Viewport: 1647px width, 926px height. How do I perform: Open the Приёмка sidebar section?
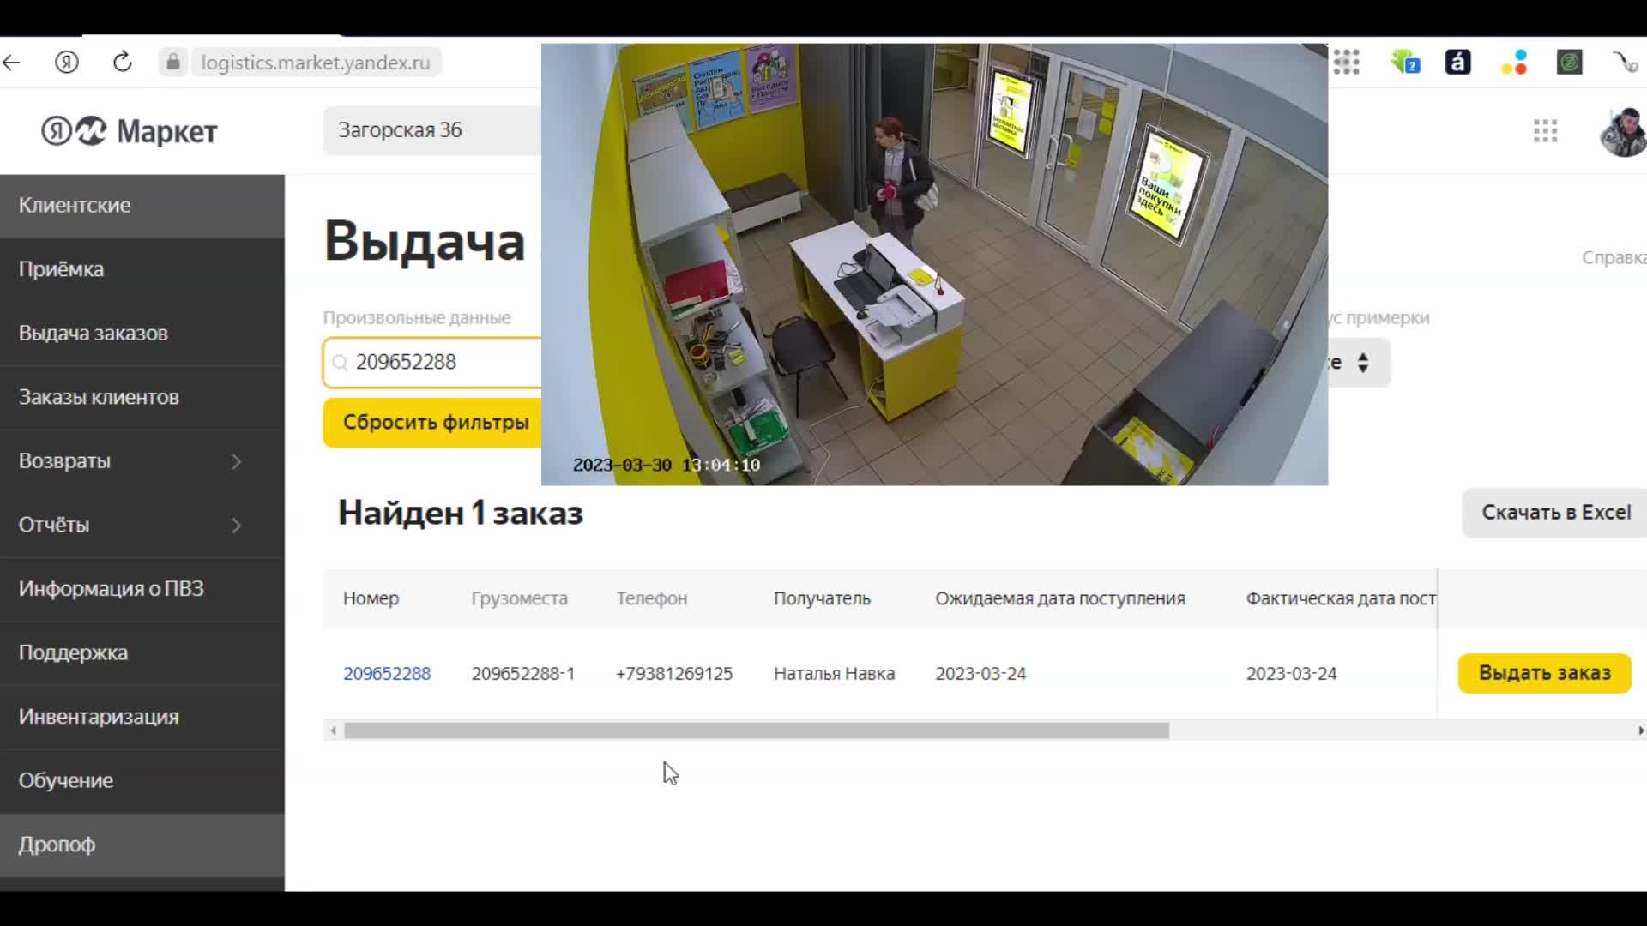pos(62,269)
